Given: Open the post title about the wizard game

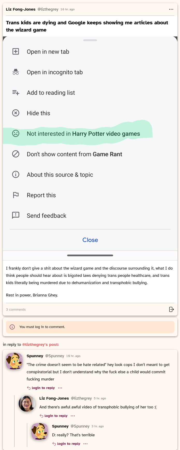Looking at the screenshot, I should [x=87, y=26].
